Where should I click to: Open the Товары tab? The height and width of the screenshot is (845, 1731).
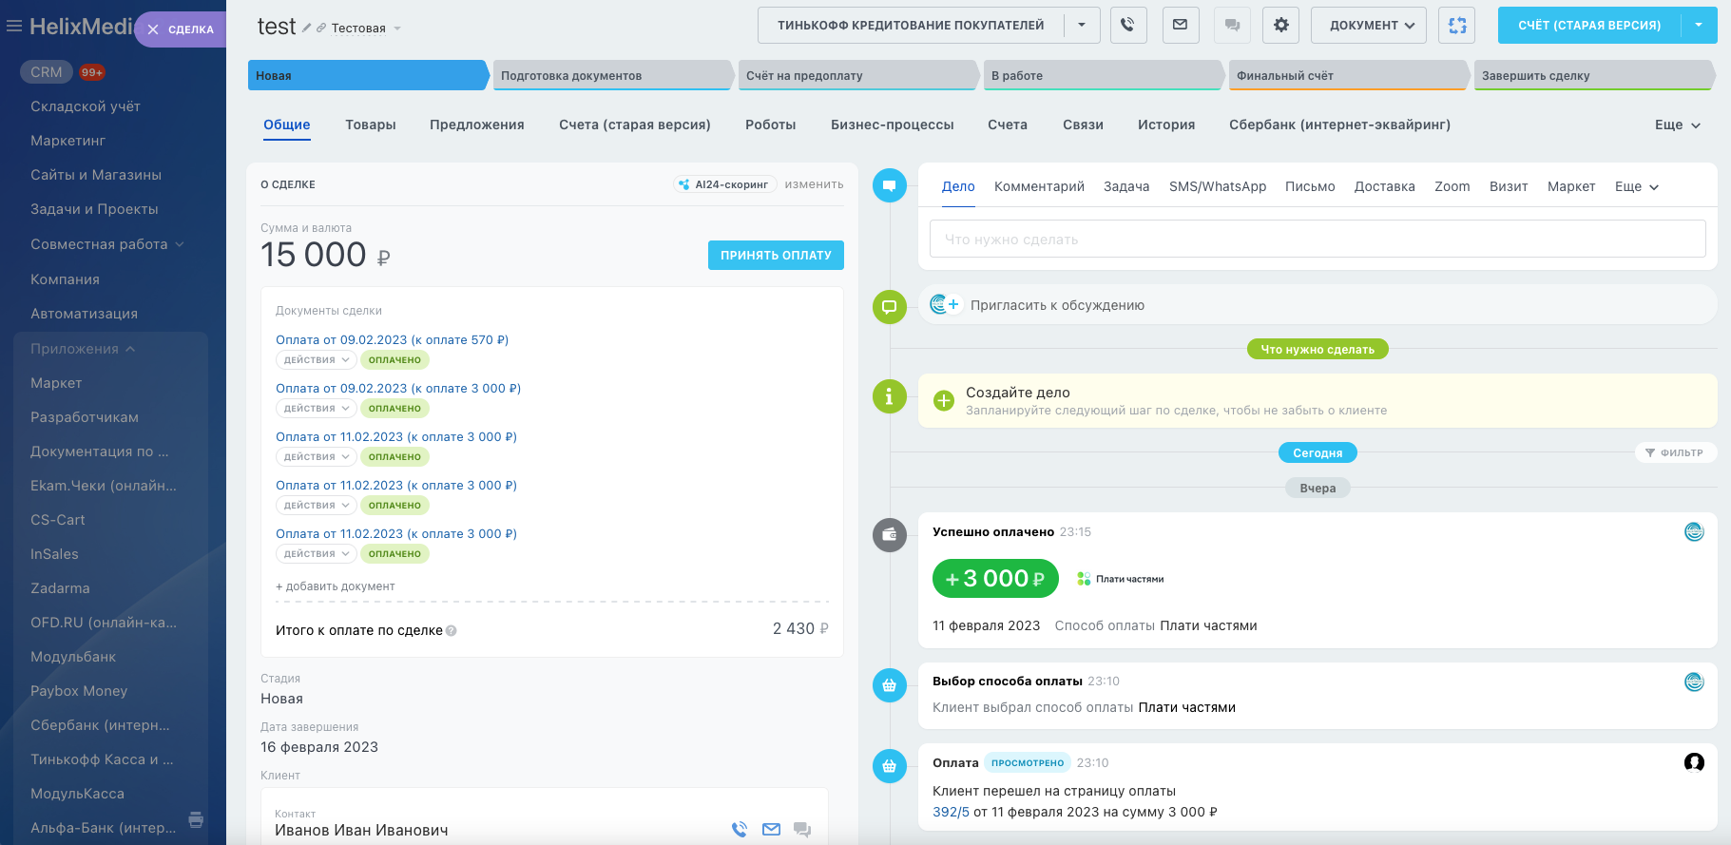coord(371,125)
